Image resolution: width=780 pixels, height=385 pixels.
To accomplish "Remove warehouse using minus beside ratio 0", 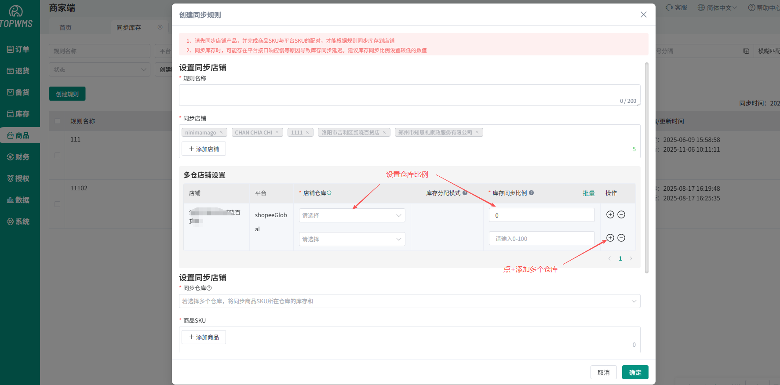I will tap(621, 214).
